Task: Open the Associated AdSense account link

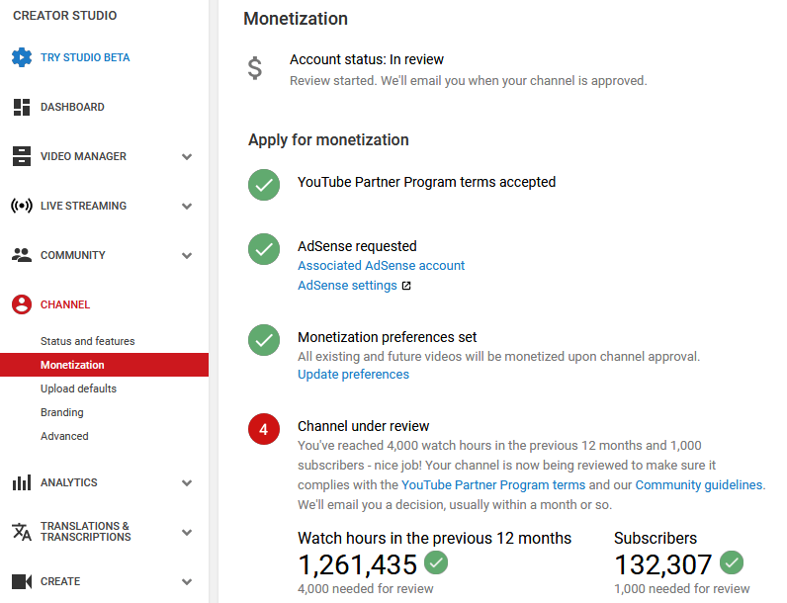Action: click(x=381, y=265)
